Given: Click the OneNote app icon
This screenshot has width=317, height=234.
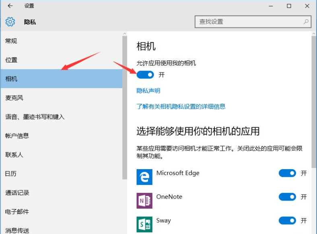Looking at the screenshot, I should (144, 201).
